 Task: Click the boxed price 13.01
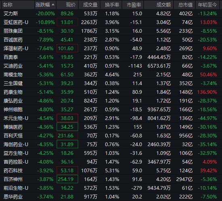(67, 22)
